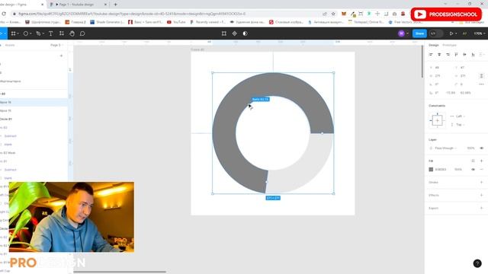Select the Comment tool
The image size is (488, 274).
tap(82, 33)
